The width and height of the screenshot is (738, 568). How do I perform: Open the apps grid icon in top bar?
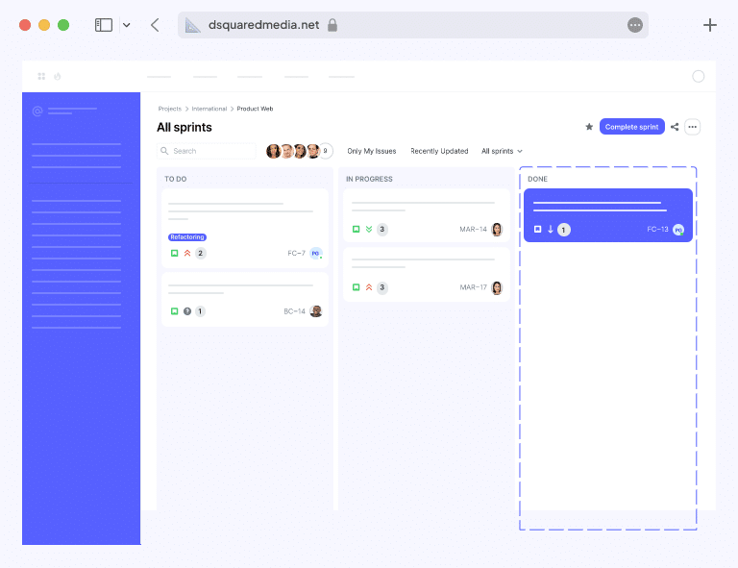(41, 76)
